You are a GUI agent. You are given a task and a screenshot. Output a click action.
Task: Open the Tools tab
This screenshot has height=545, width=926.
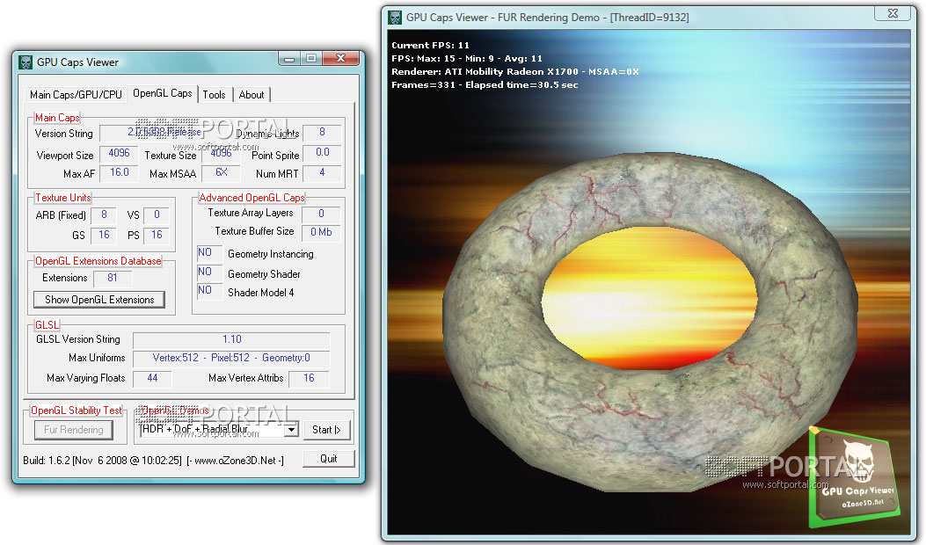coord(215,94)
